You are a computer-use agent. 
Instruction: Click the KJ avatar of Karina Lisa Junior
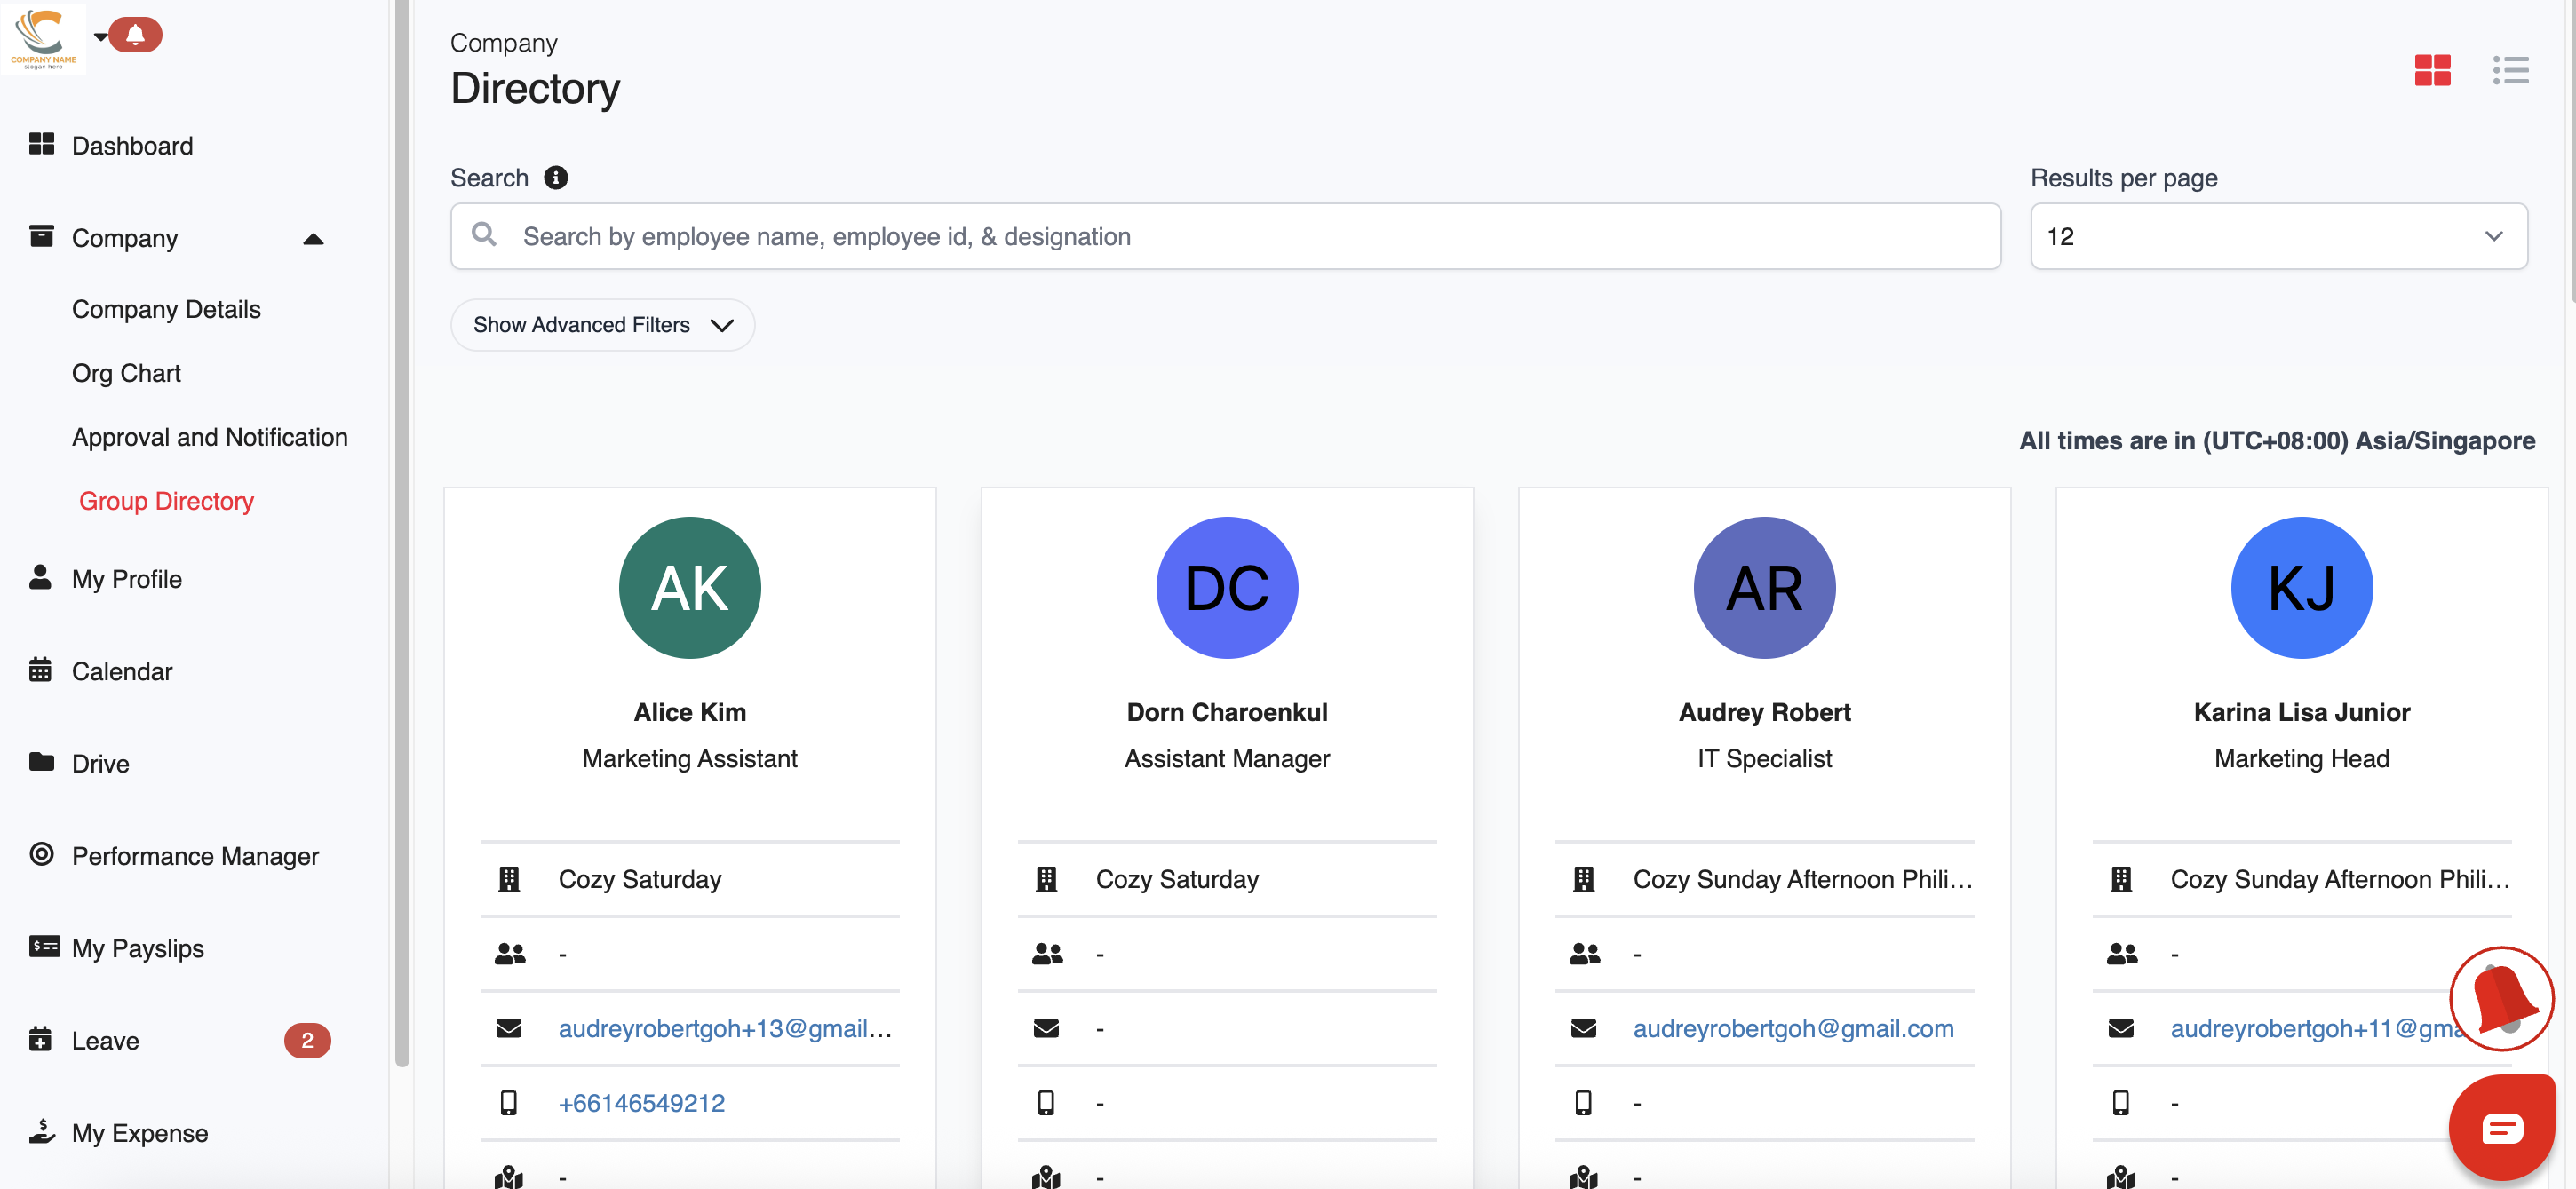point(2301,587)
